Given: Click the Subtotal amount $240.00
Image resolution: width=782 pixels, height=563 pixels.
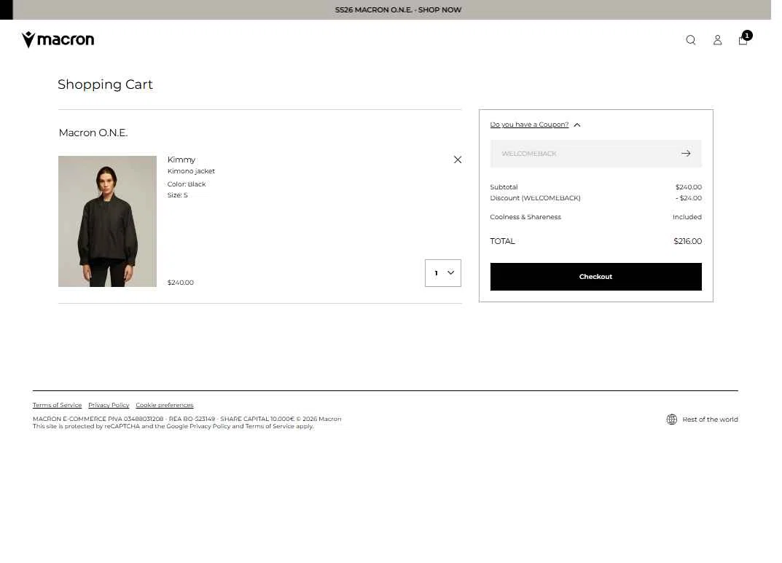Looking at the screenshot, I should 688,187.
